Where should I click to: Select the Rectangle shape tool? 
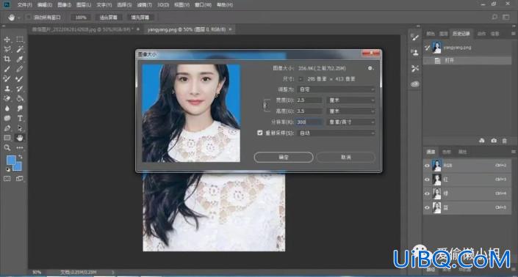tap(7, 138)
